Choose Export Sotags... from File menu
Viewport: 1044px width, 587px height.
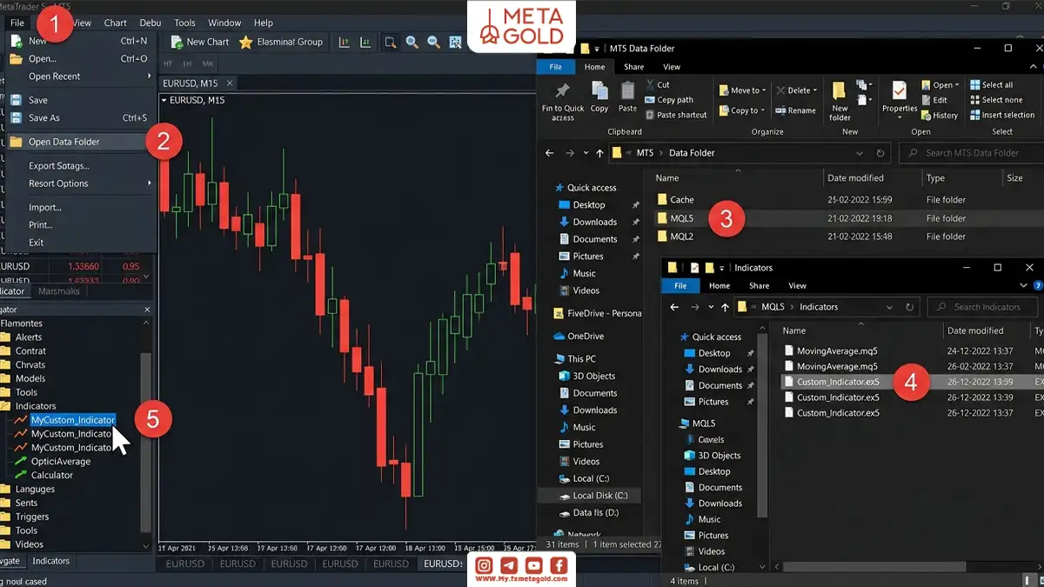[x=82, y=166]
